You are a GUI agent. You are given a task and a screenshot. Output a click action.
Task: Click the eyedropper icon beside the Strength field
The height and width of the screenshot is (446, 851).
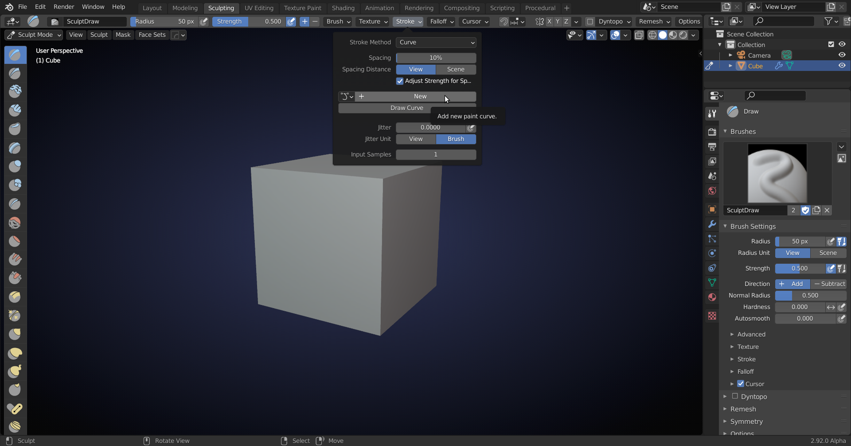[x=831, y=268]
